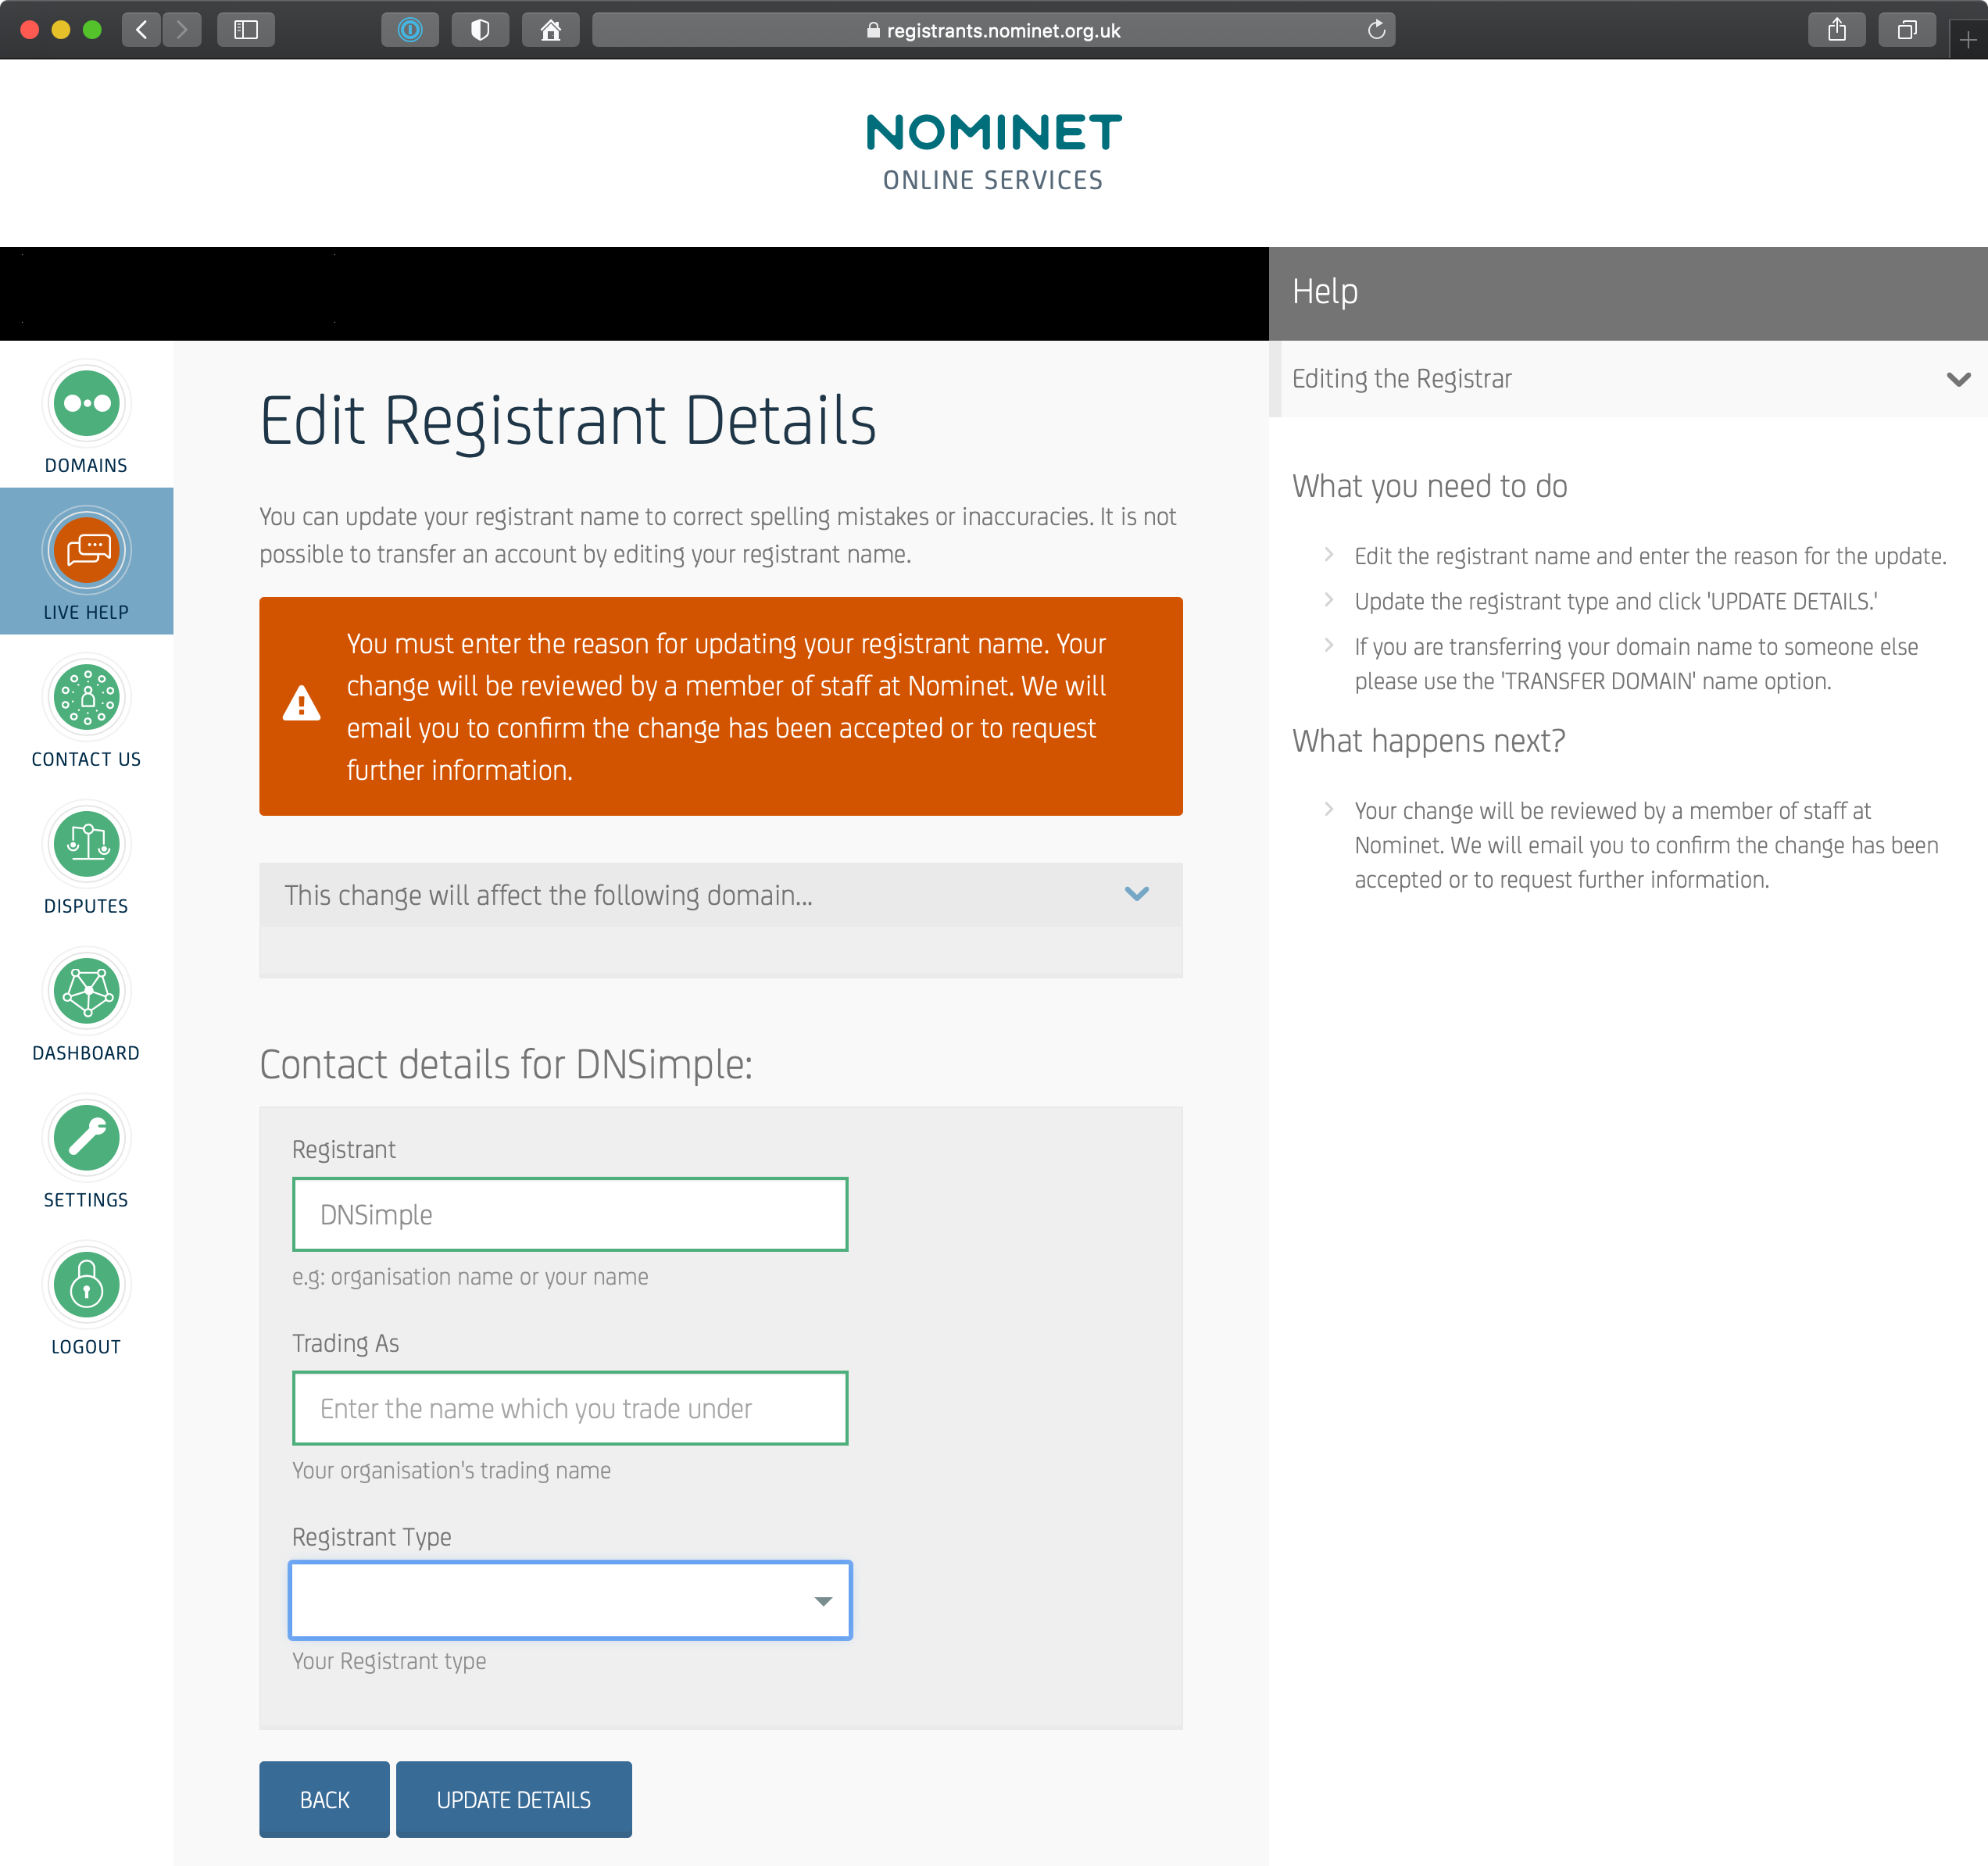Click the Help panel header
Viewport: 1988px width, 1866px height.
point(1326,292)
